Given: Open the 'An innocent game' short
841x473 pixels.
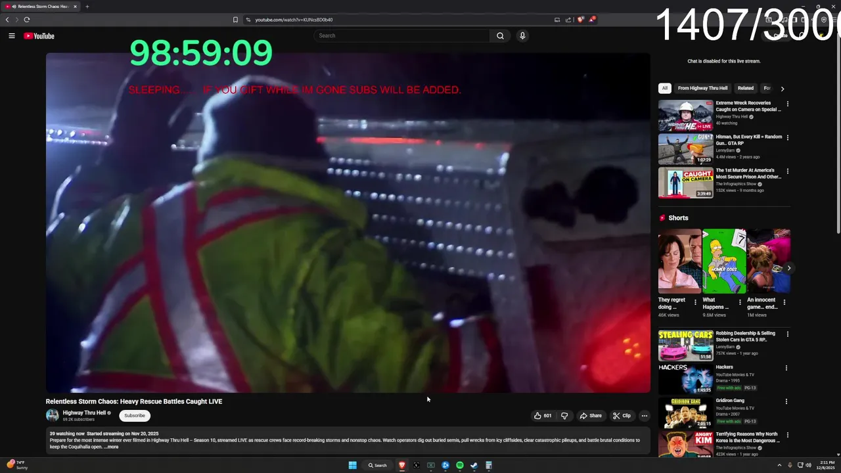Looking at the screenshot, I should point(768,261).
